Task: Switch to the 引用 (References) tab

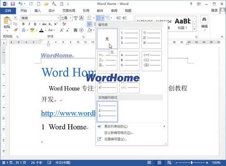Action: point(86,11)
